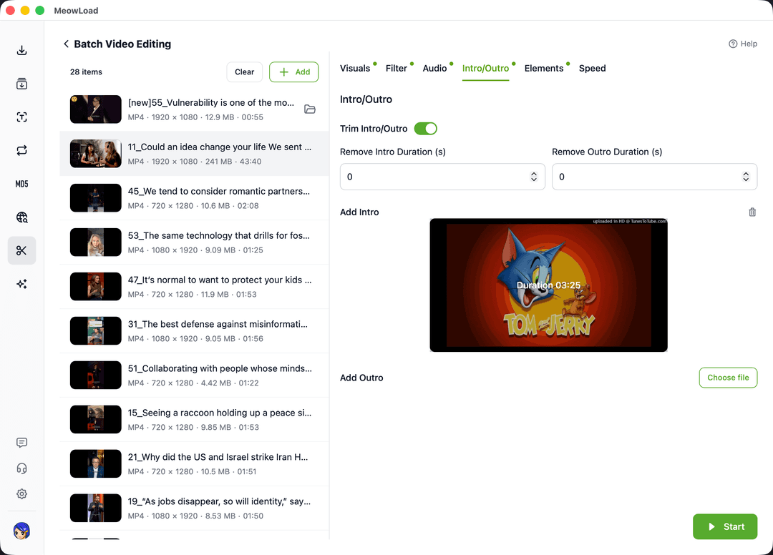The image size is (773, 555).
Task: Delete the added intro with trash icon
Action: click(752, 212)
